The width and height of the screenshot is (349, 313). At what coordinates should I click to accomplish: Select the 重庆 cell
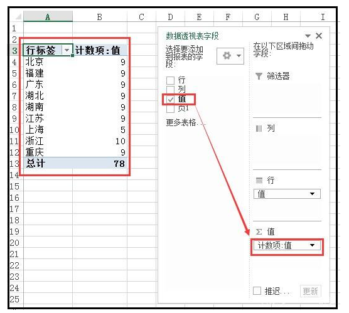coord(48,152)
